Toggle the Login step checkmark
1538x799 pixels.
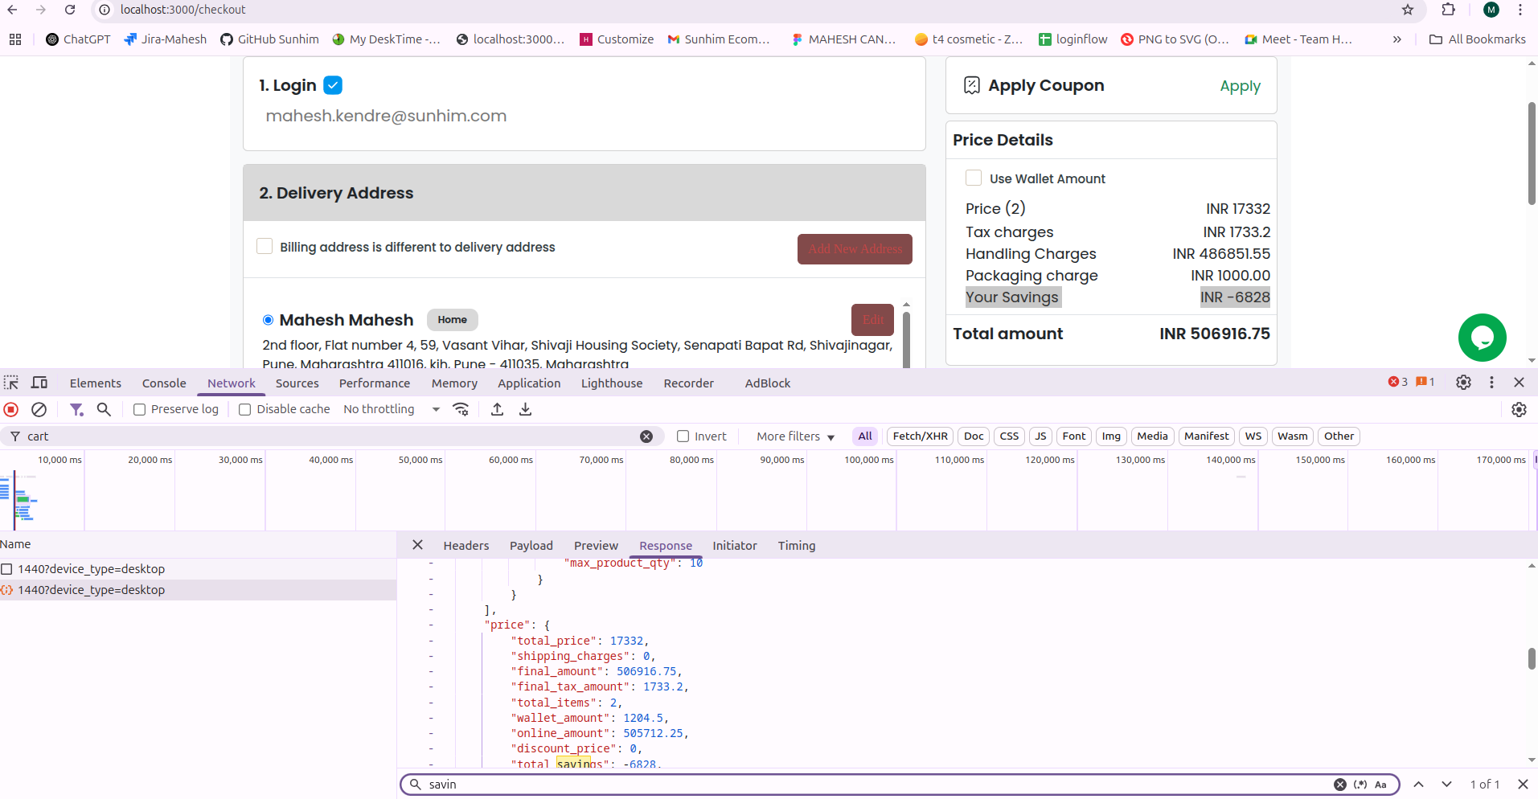333,84
